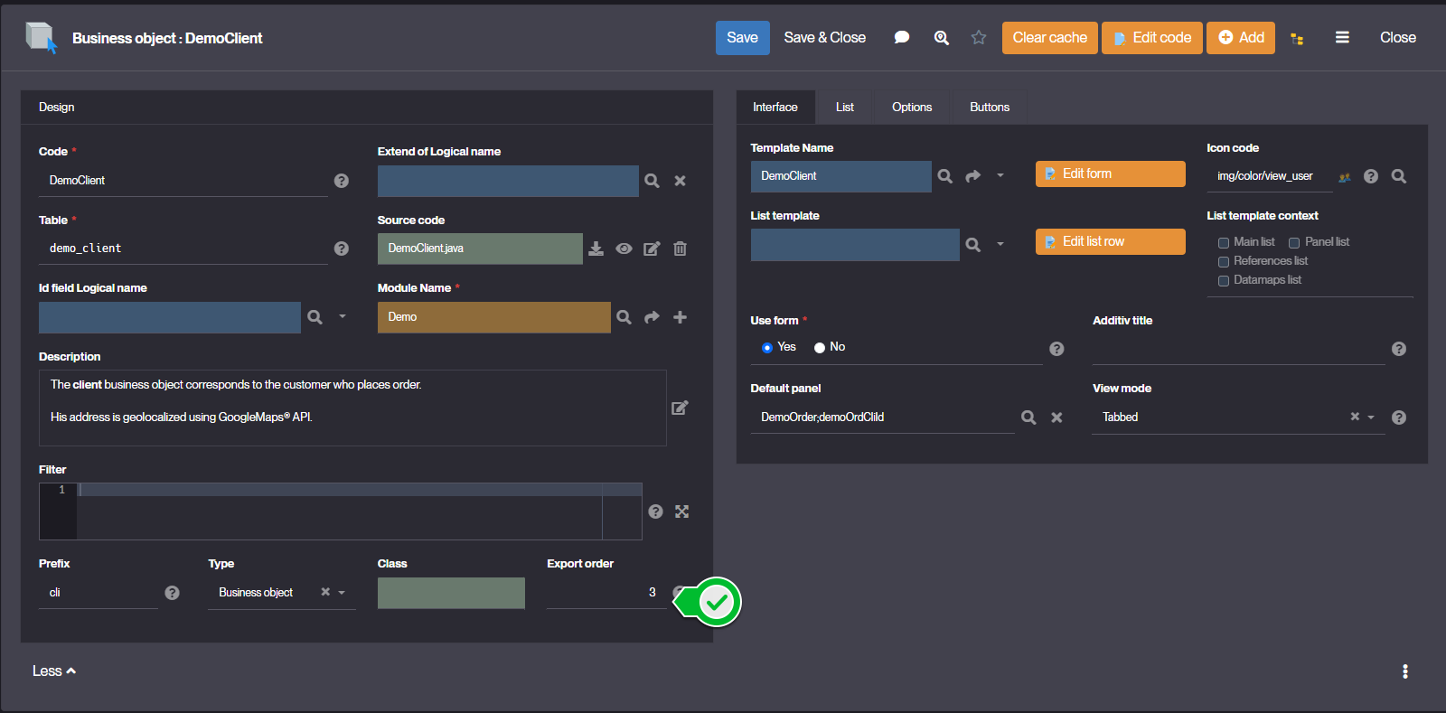Select No for Use form
This screenshot has width=1446, height=713.
[x=820, y=348]
